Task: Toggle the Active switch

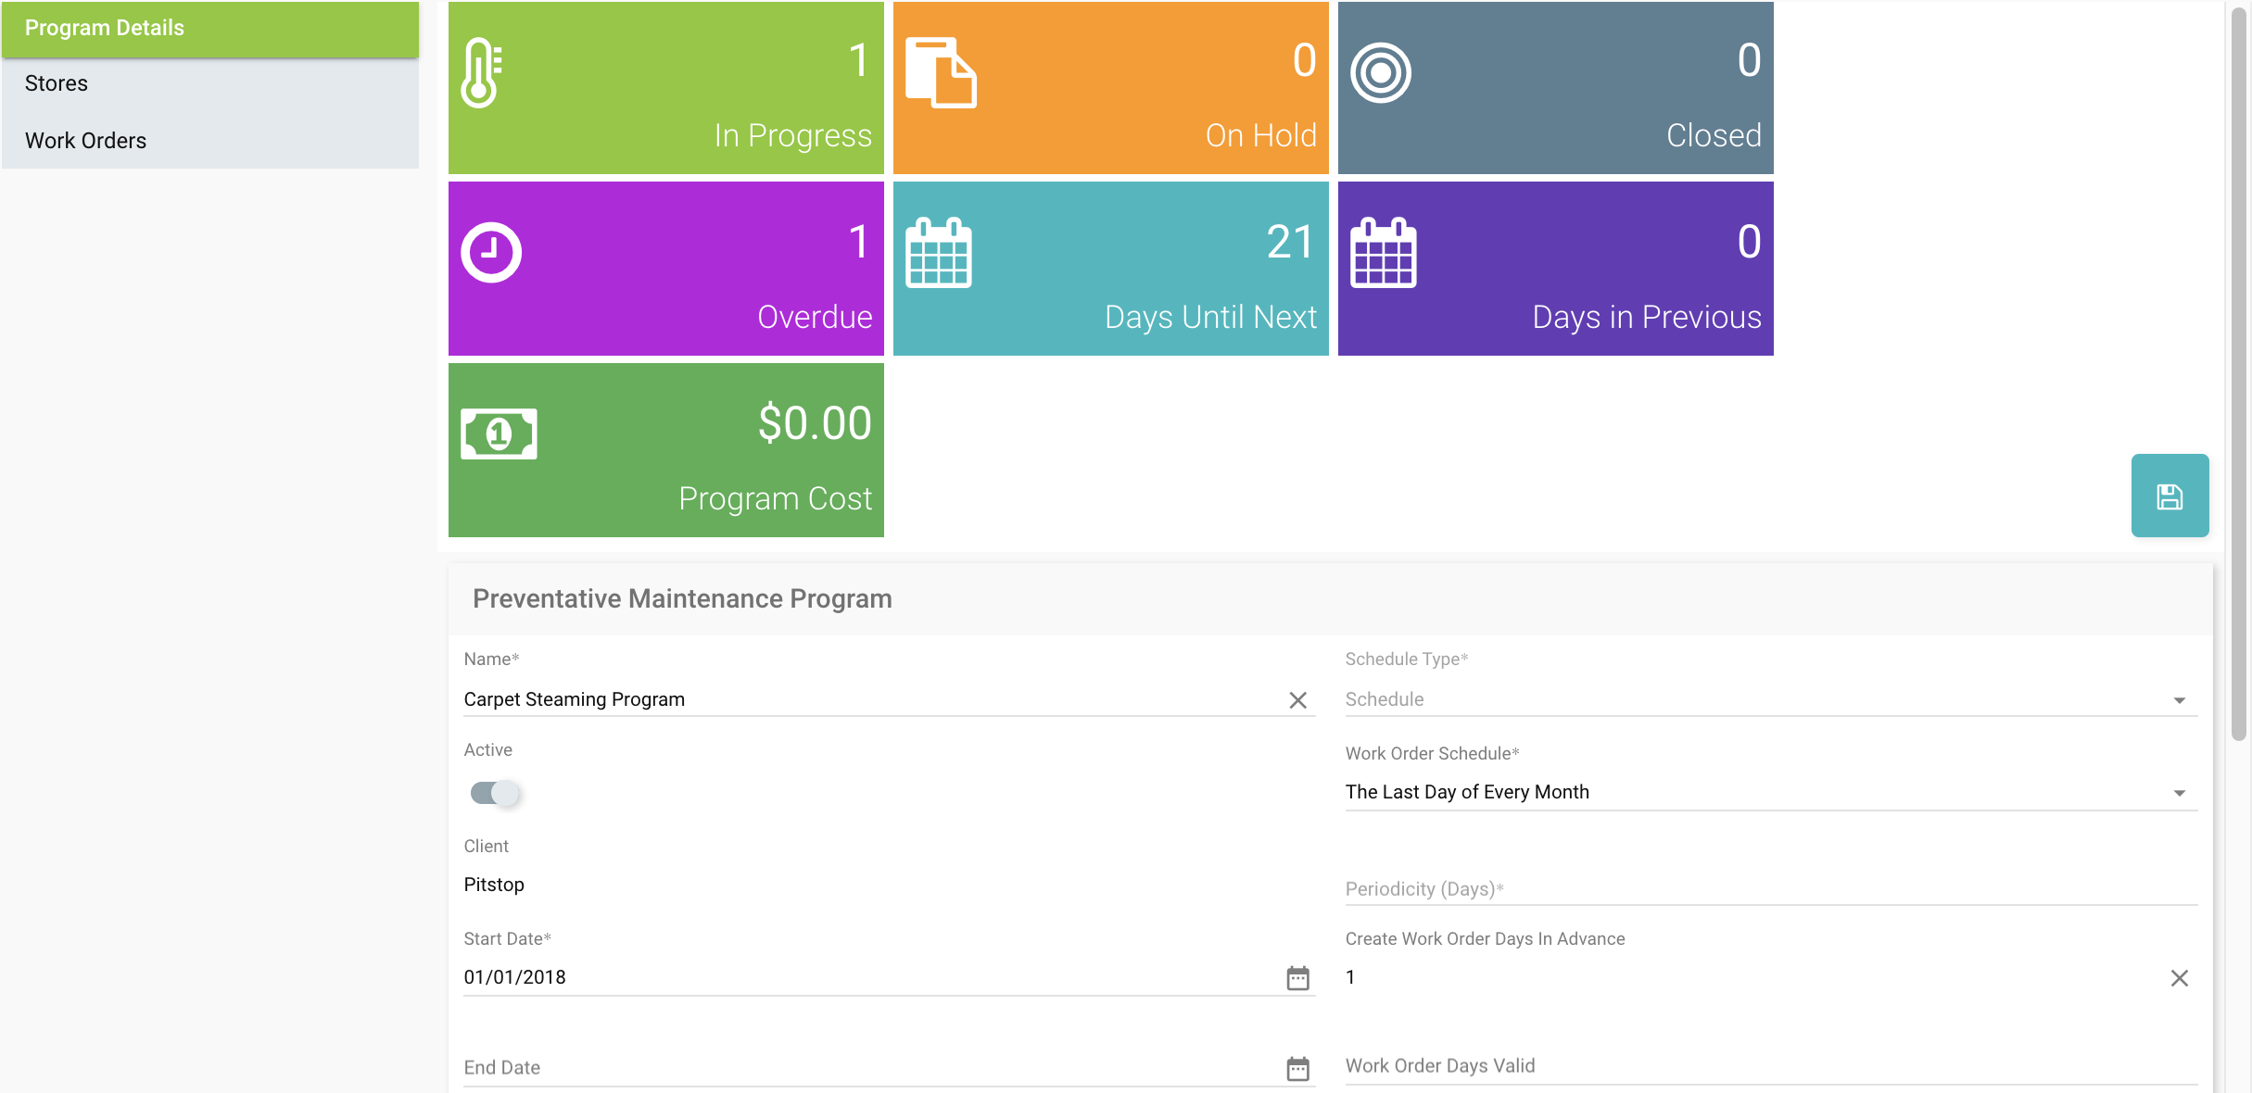Action: [495, 793]
